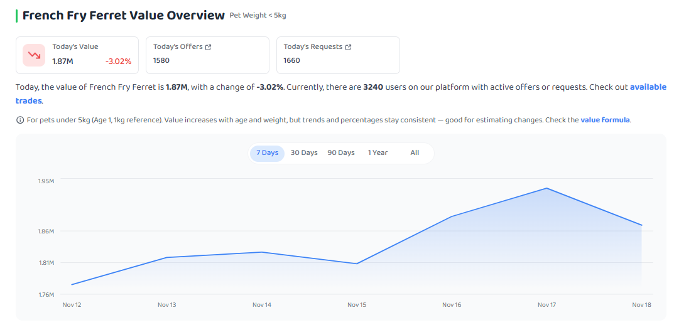Click the Nov 17 peak chart point
Screen dimensions: 674x330
pos(546,188)
